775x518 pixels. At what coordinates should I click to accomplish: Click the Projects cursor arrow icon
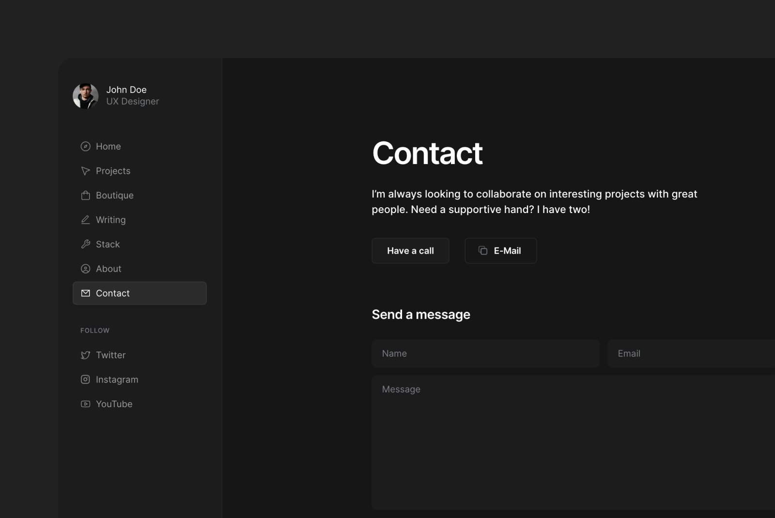tap(85, 171)
